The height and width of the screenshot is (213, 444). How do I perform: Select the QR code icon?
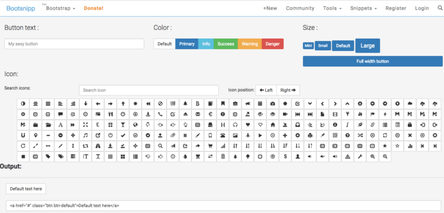[335, 136]
